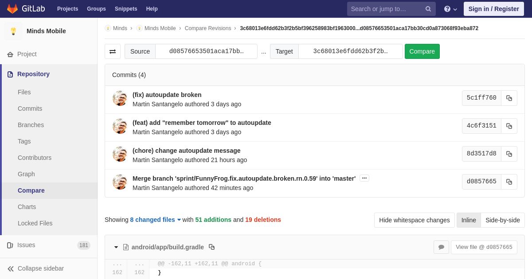Screen dimensions: 532x279
Task: Open Contributors in repository sidebar
Action: [x=35, y=158]
